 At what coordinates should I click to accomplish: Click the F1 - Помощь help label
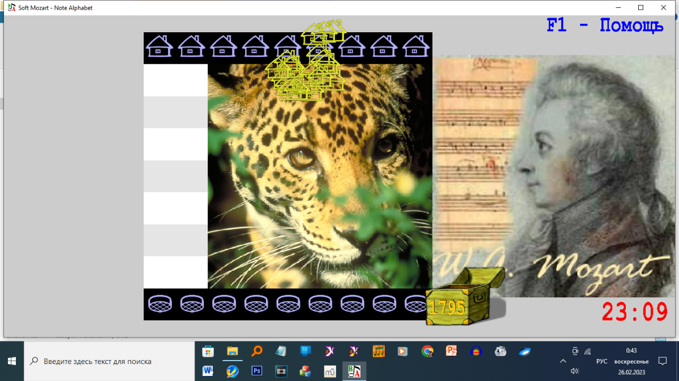[604, 26]
